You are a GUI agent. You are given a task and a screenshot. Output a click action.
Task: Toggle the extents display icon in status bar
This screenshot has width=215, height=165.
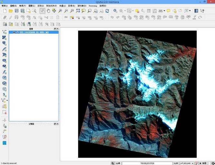click(x=113, y=163)
